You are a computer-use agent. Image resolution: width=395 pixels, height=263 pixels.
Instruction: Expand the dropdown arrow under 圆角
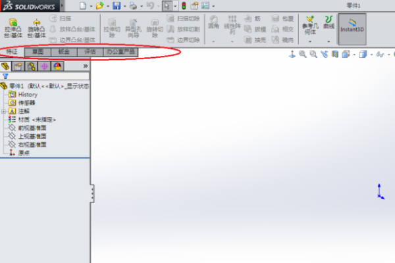[x=213, y=41]
